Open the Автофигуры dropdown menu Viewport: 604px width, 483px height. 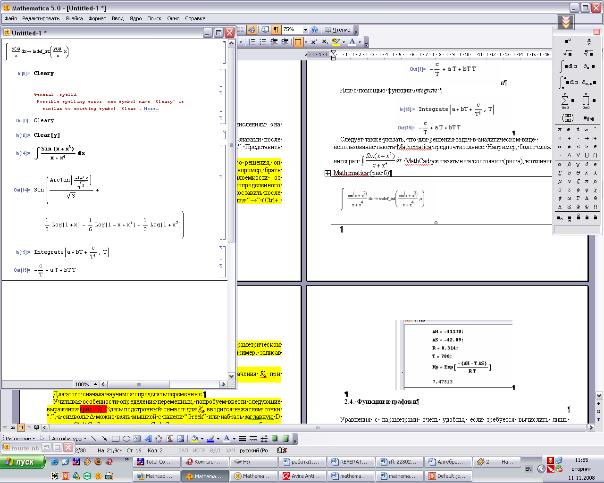[69, 439]
